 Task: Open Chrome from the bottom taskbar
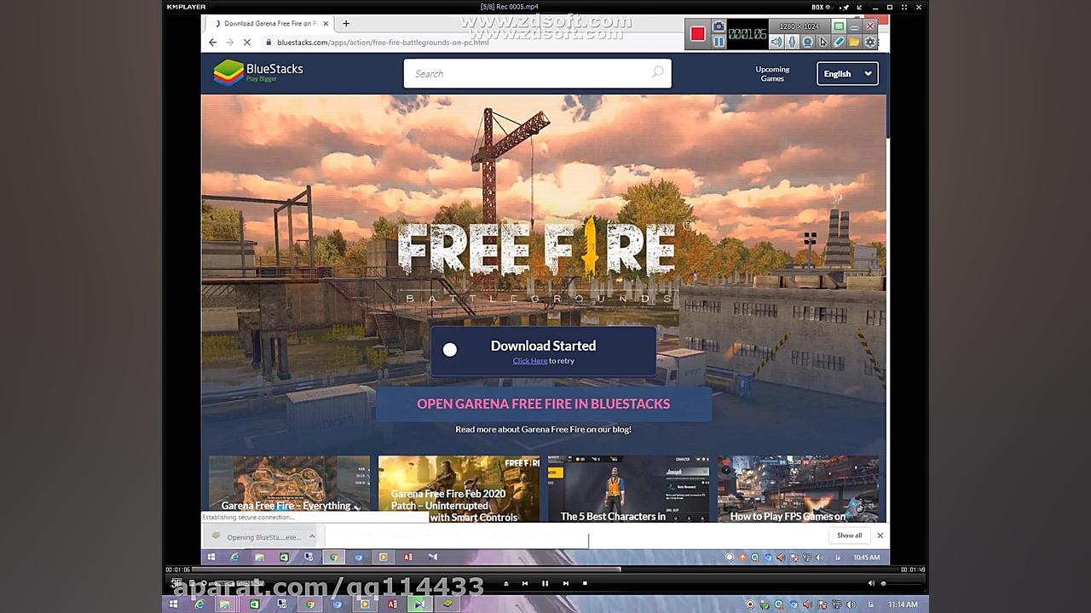click(x=310, y=604)
